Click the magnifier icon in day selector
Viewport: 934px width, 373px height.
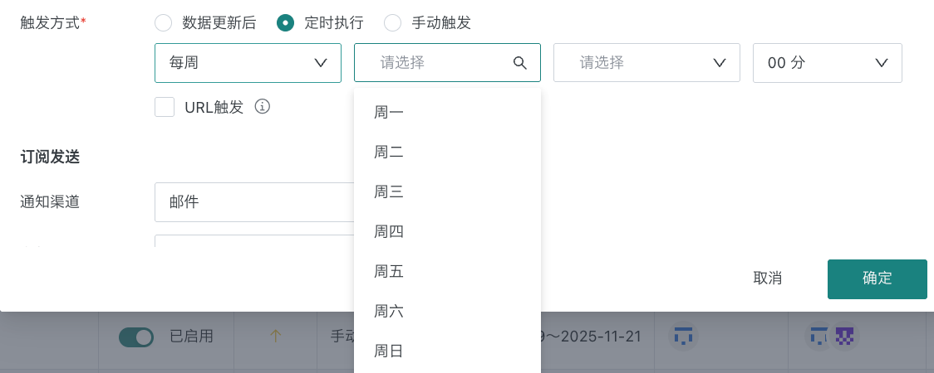pos(520,63)
